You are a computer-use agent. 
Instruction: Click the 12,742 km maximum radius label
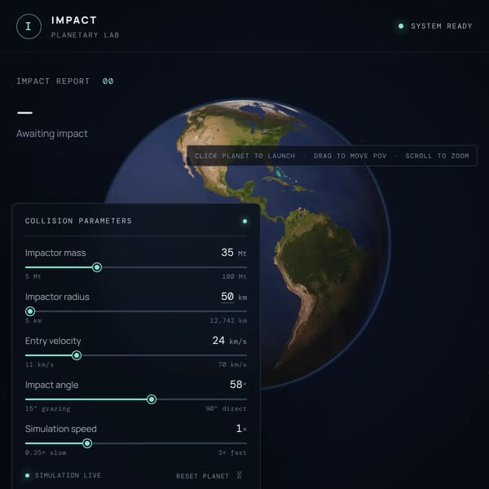click(x=228, y=320)
